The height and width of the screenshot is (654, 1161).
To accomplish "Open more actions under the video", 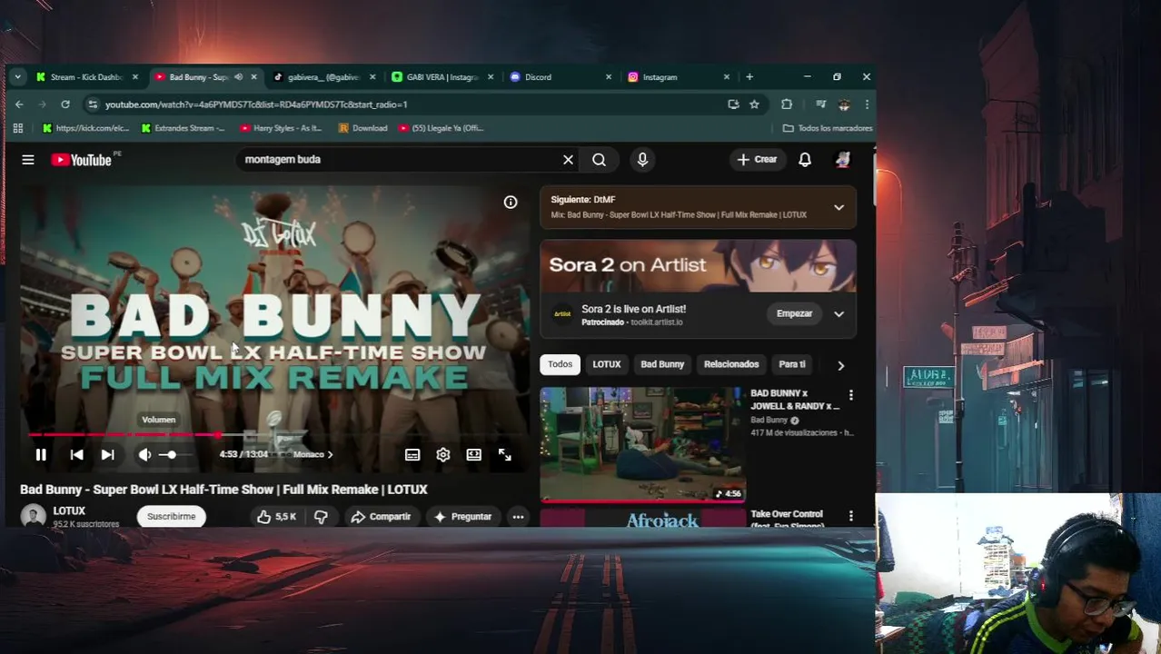I will tap(518, 517).
